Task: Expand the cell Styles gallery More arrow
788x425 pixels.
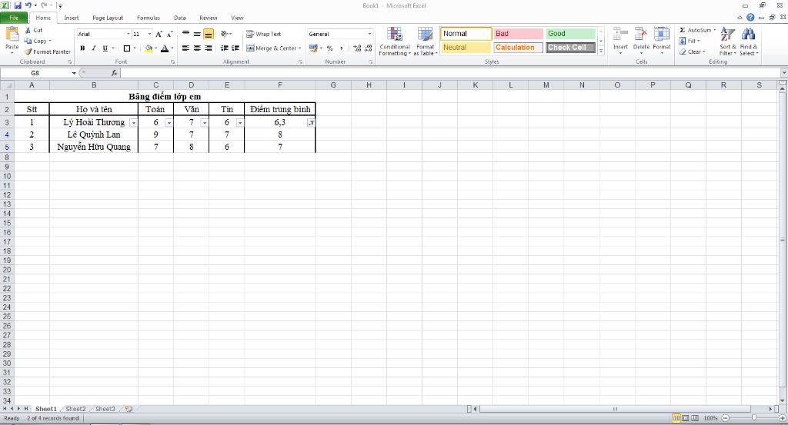Action: (601, 51)
